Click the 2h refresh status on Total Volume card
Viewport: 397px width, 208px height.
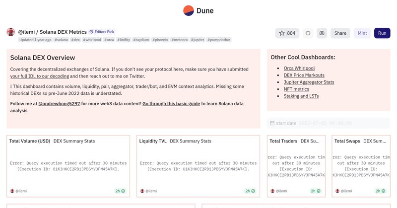coord(120,191)
